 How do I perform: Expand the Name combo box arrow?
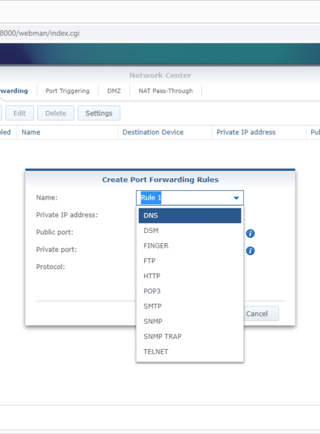coord(236,198)
